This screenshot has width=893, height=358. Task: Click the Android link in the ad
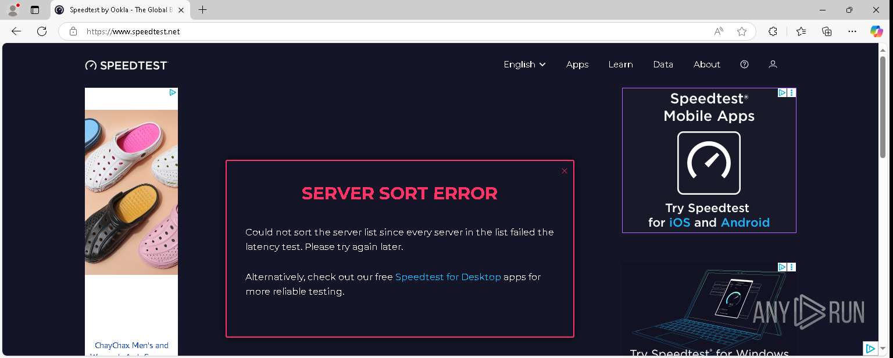(745, 223)
